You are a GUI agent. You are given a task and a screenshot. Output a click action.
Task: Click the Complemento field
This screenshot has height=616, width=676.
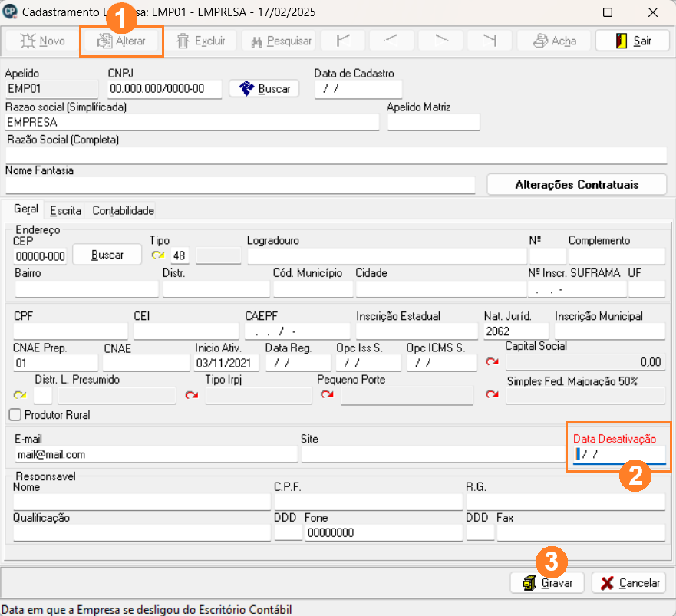pyautogui.click(x=617, y=256)
